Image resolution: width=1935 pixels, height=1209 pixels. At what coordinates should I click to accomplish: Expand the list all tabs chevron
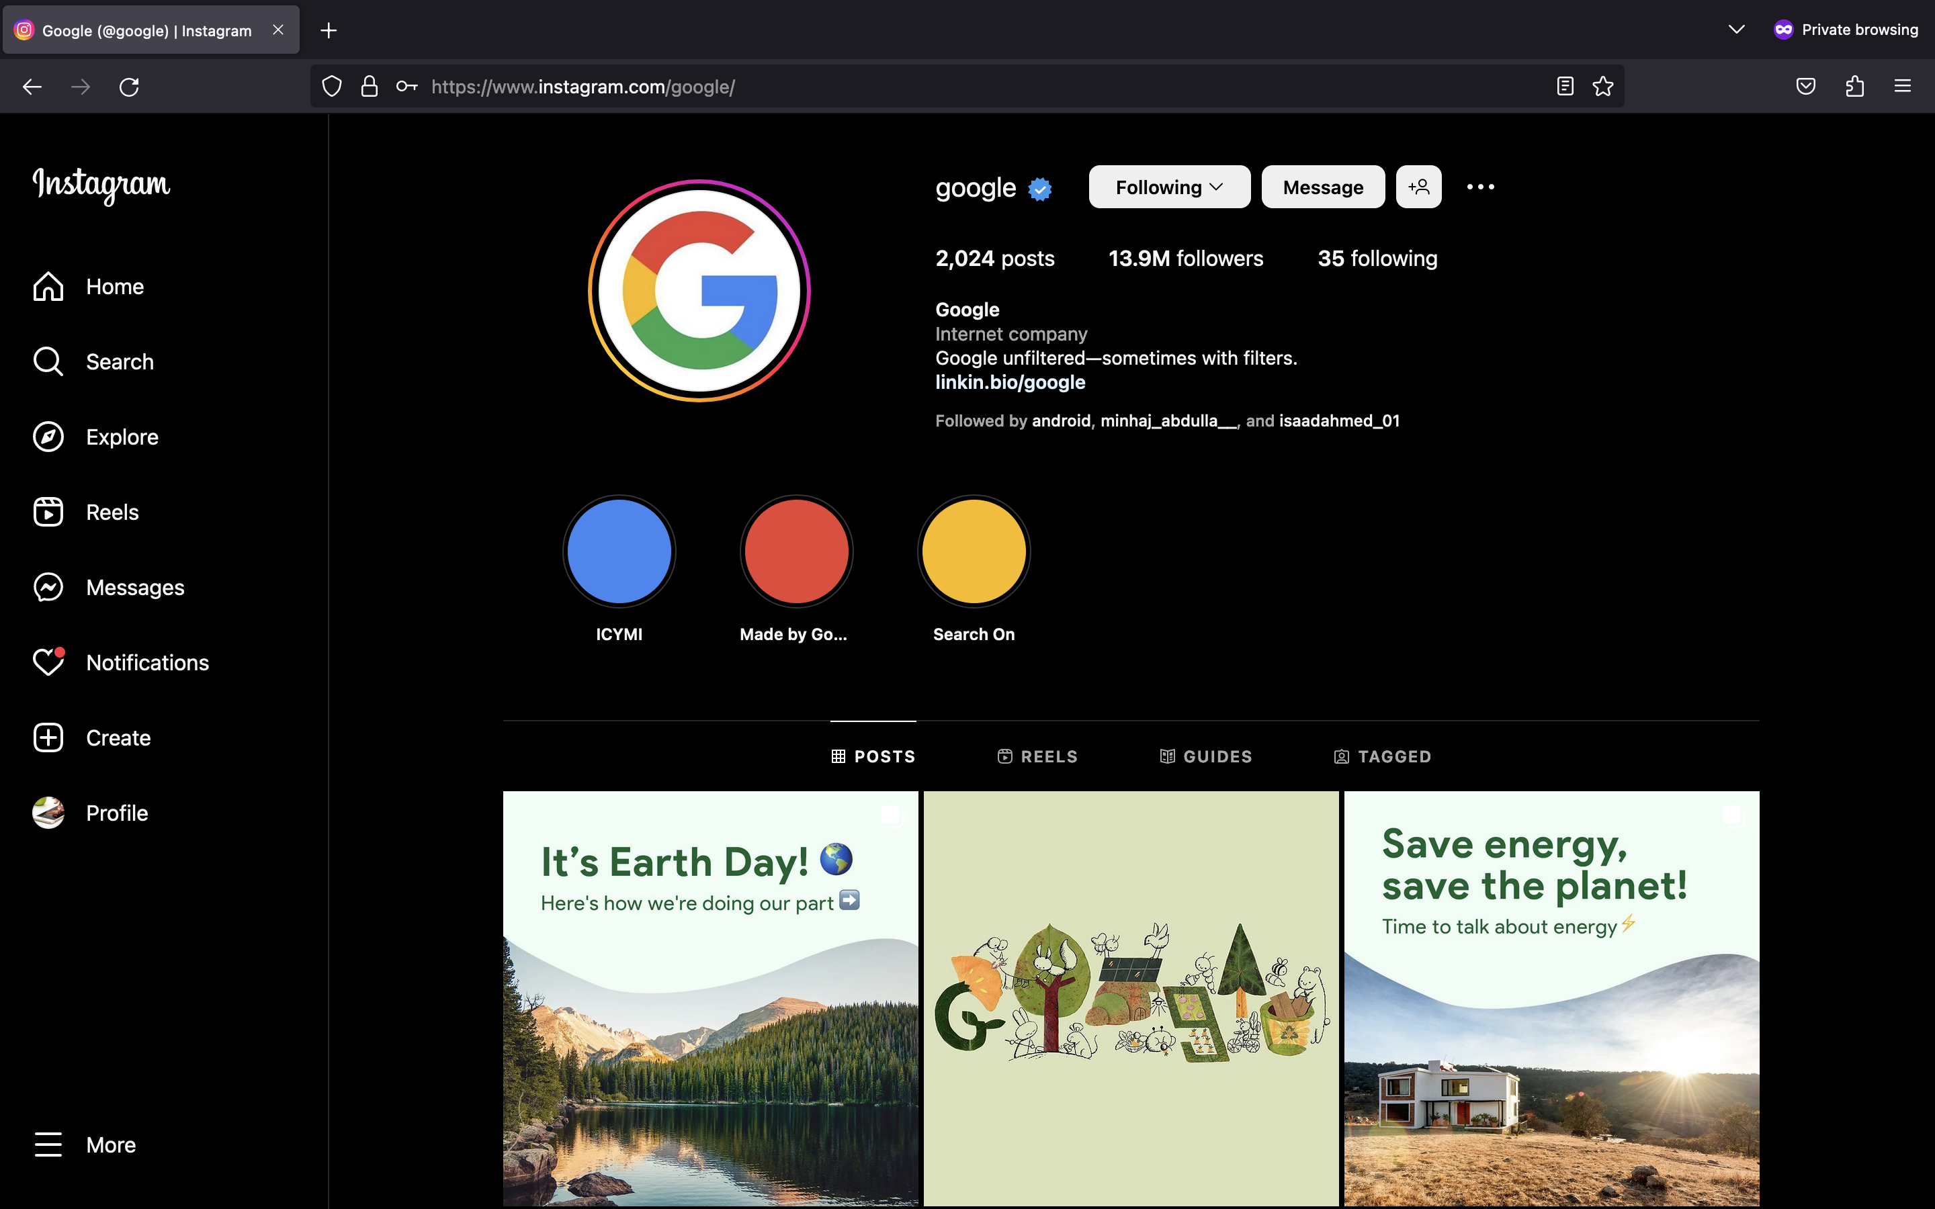click(x=1736, y=30)
